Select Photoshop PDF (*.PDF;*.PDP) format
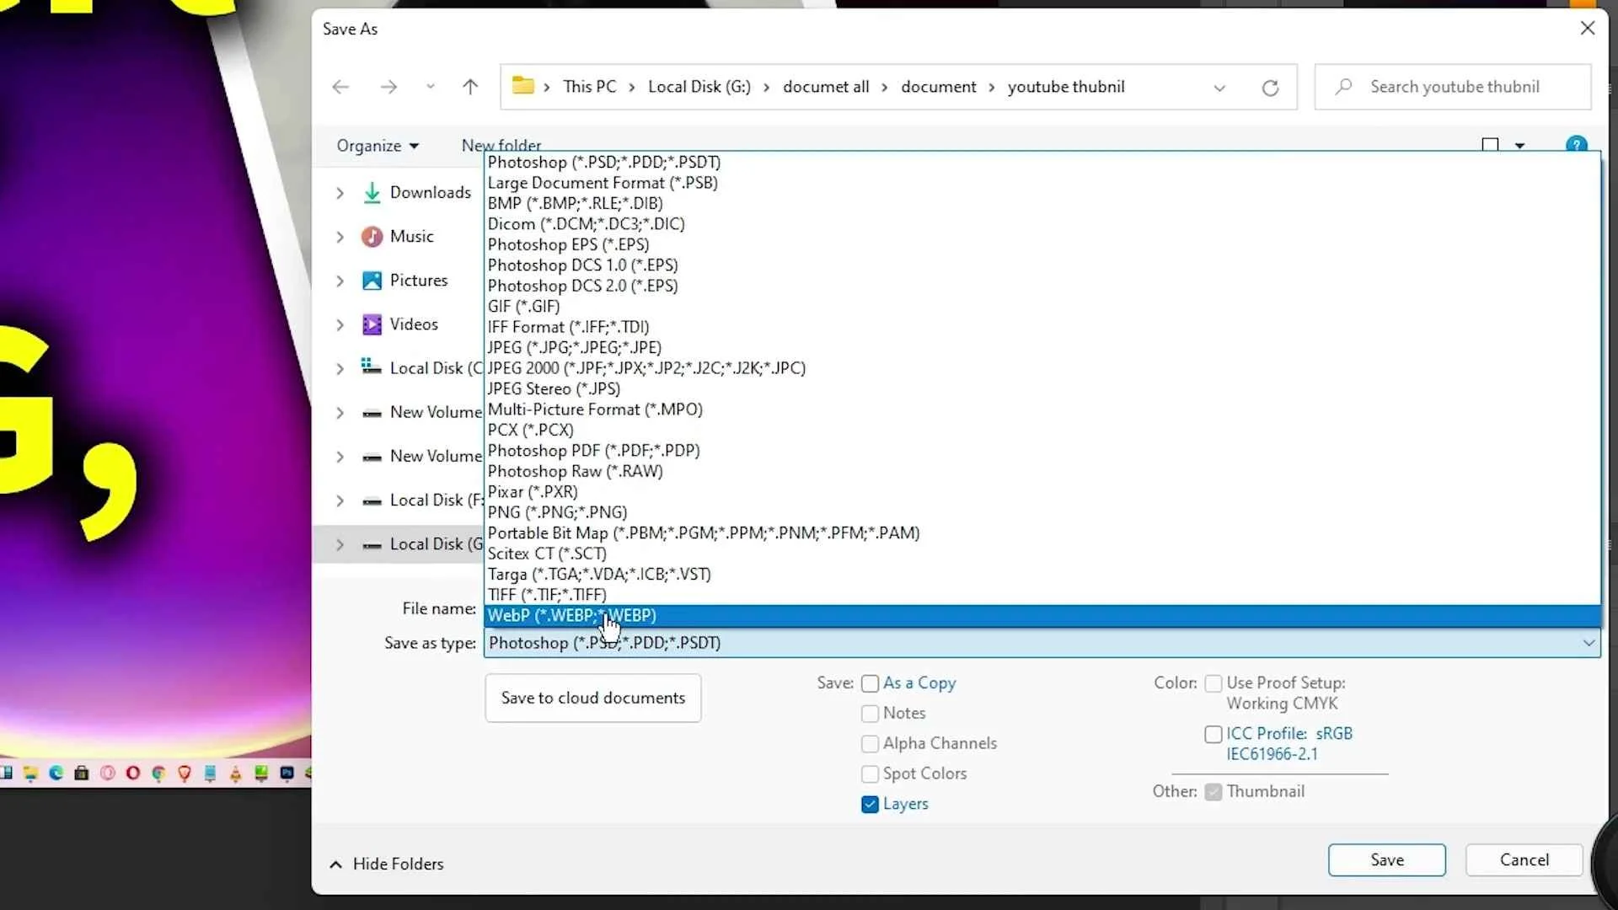 1042,451
